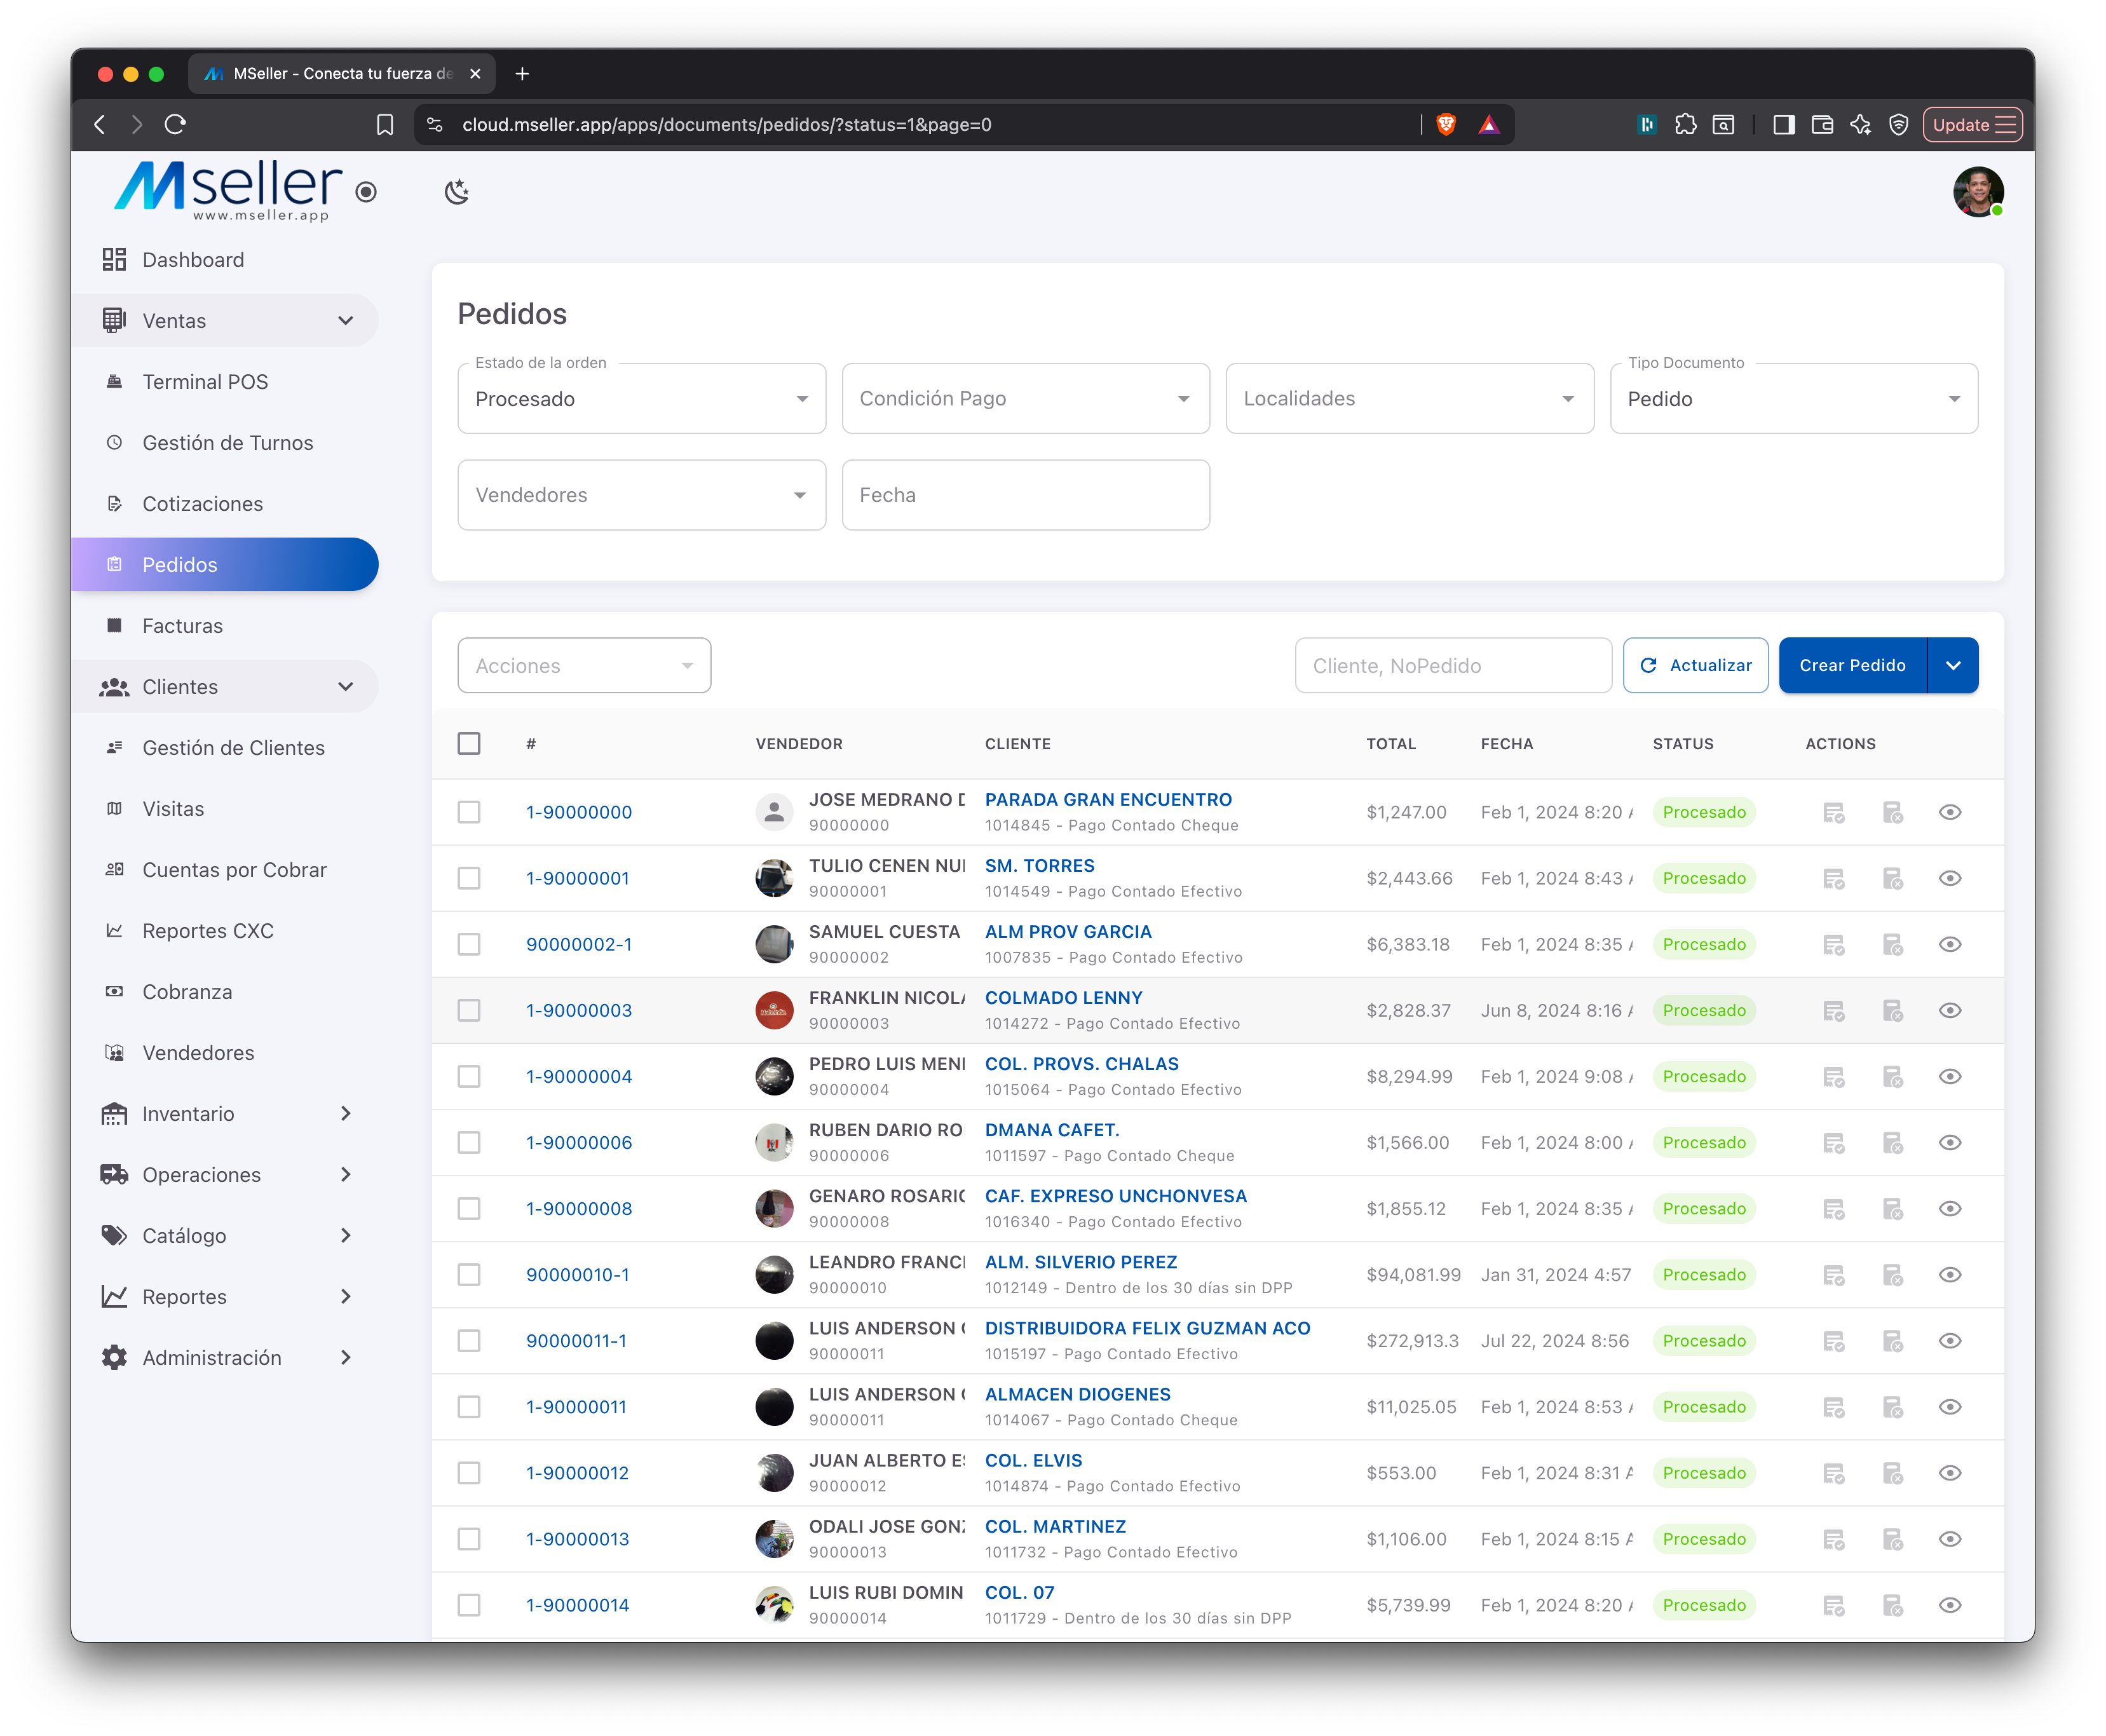View order 1-90000001 with the eye icon
The image size is (2106, 1736).
coord(1949,878)
